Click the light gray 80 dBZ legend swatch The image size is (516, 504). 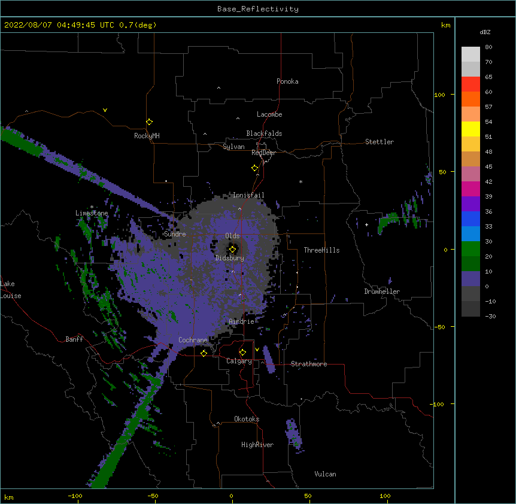tap(471, 54)
